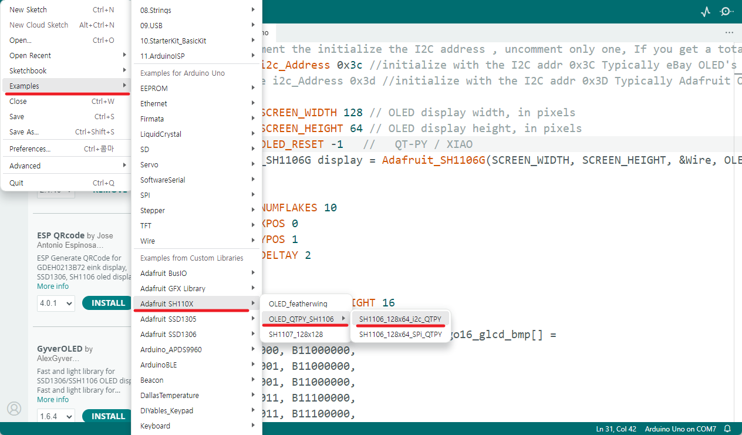Choose Save from File menu
Viewport: 742px width, 435px height.
point(66,117)
